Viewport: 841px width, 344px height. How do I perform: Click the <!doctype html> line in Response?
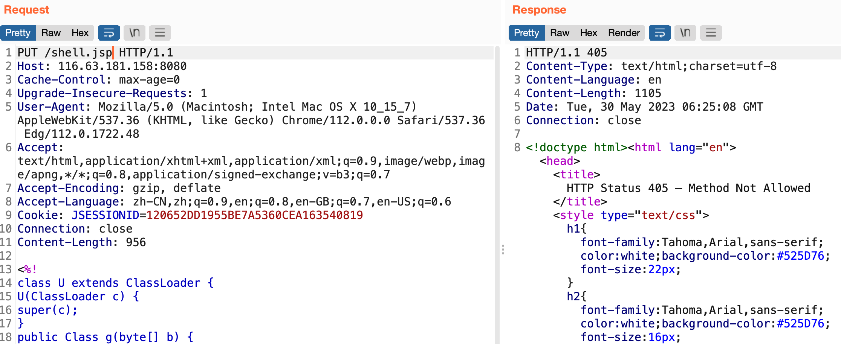(x=631, y=148)
